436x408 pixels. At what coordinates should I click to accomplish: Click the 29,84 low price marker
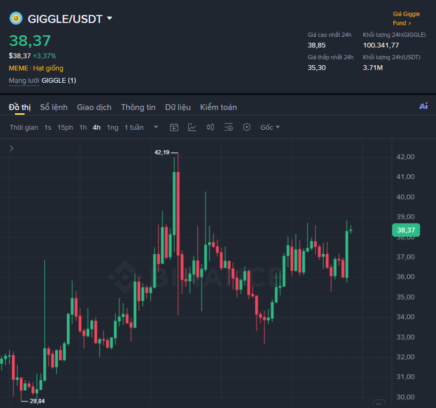click(37, 401)
